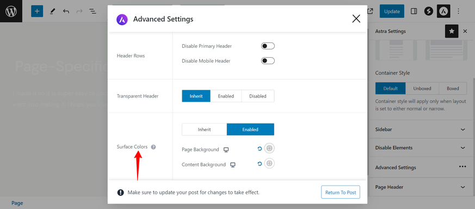Open the block inserter plus button
The height and width of the screenshot is (209, 475).
[x=37, y=11]
